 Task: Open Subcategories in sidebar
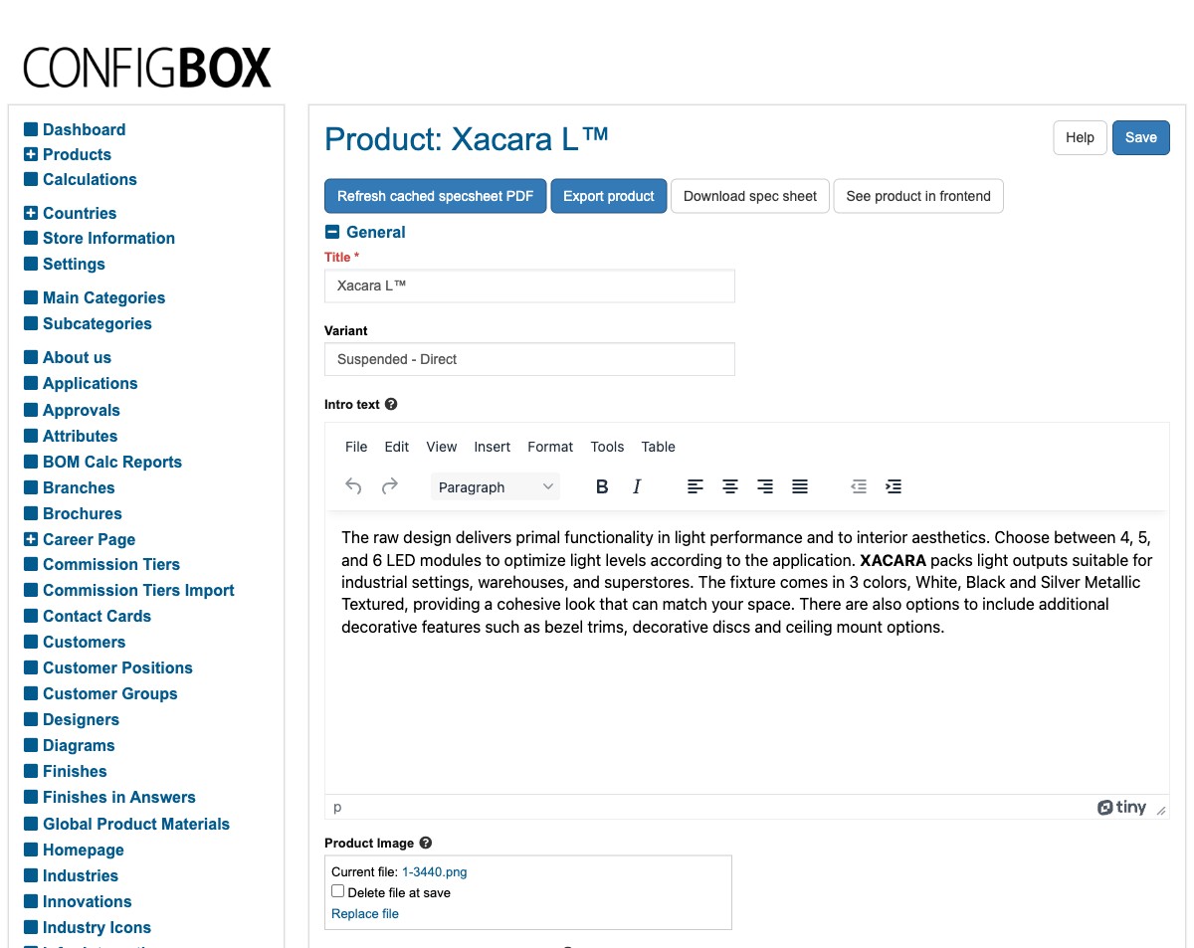pos(98,324)
